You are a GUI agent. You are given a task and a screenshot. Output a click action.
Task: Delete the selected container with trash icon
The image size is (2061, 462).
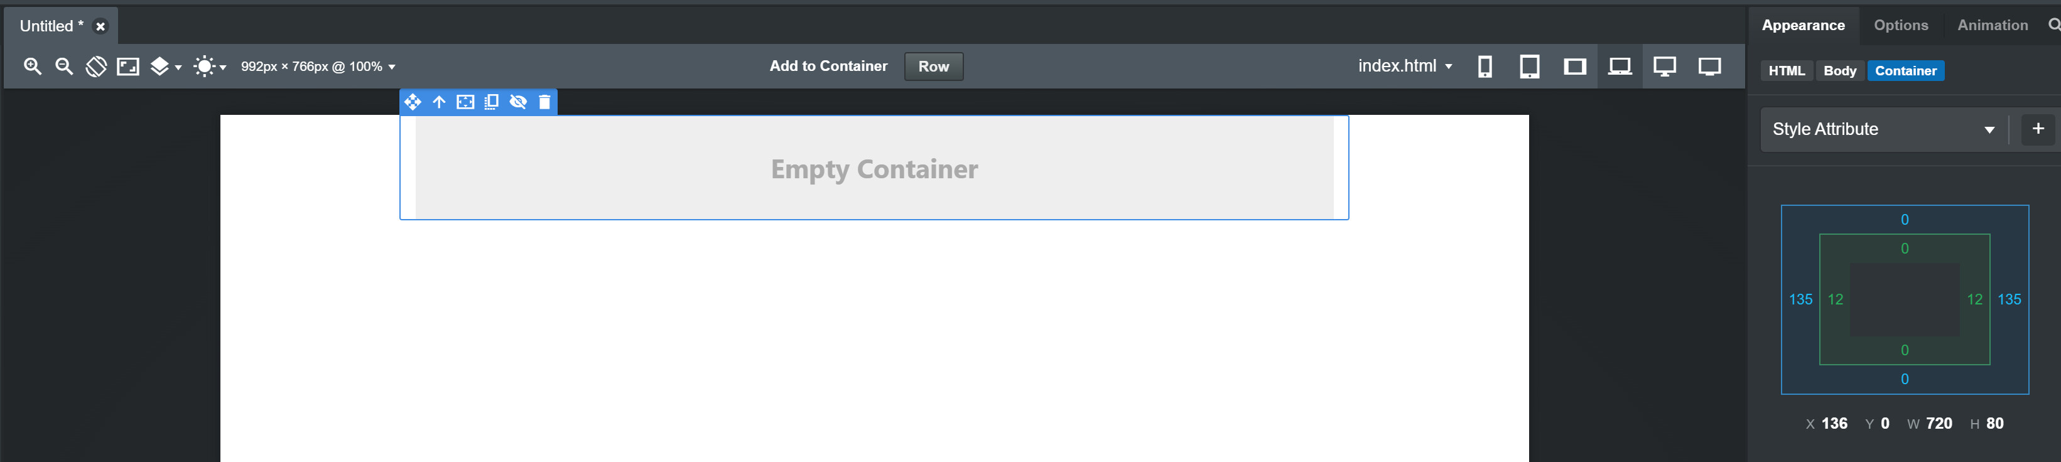pos(545,102)
